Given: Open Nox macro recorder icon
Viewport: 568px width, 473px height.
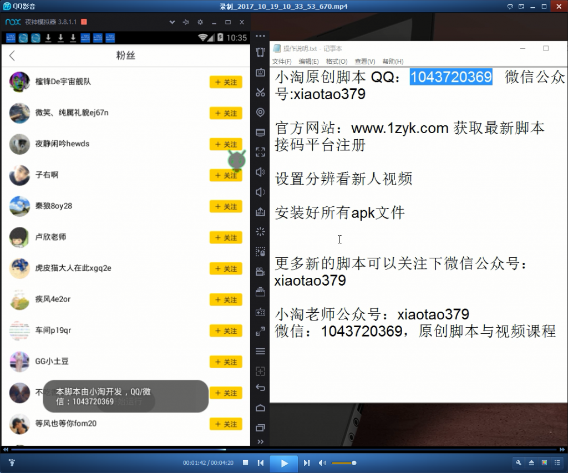Looking at the screenshot, I should [x=260, y=251].
